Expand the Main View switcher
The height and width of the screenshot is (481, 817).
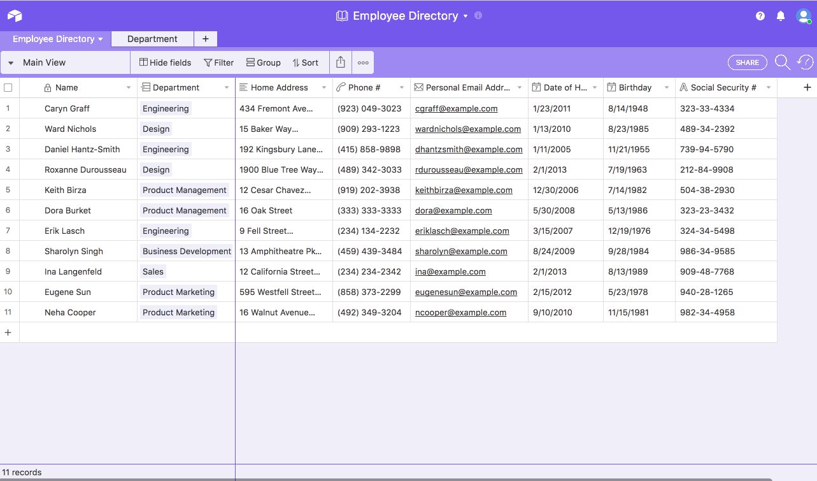(x=11, y=63)
